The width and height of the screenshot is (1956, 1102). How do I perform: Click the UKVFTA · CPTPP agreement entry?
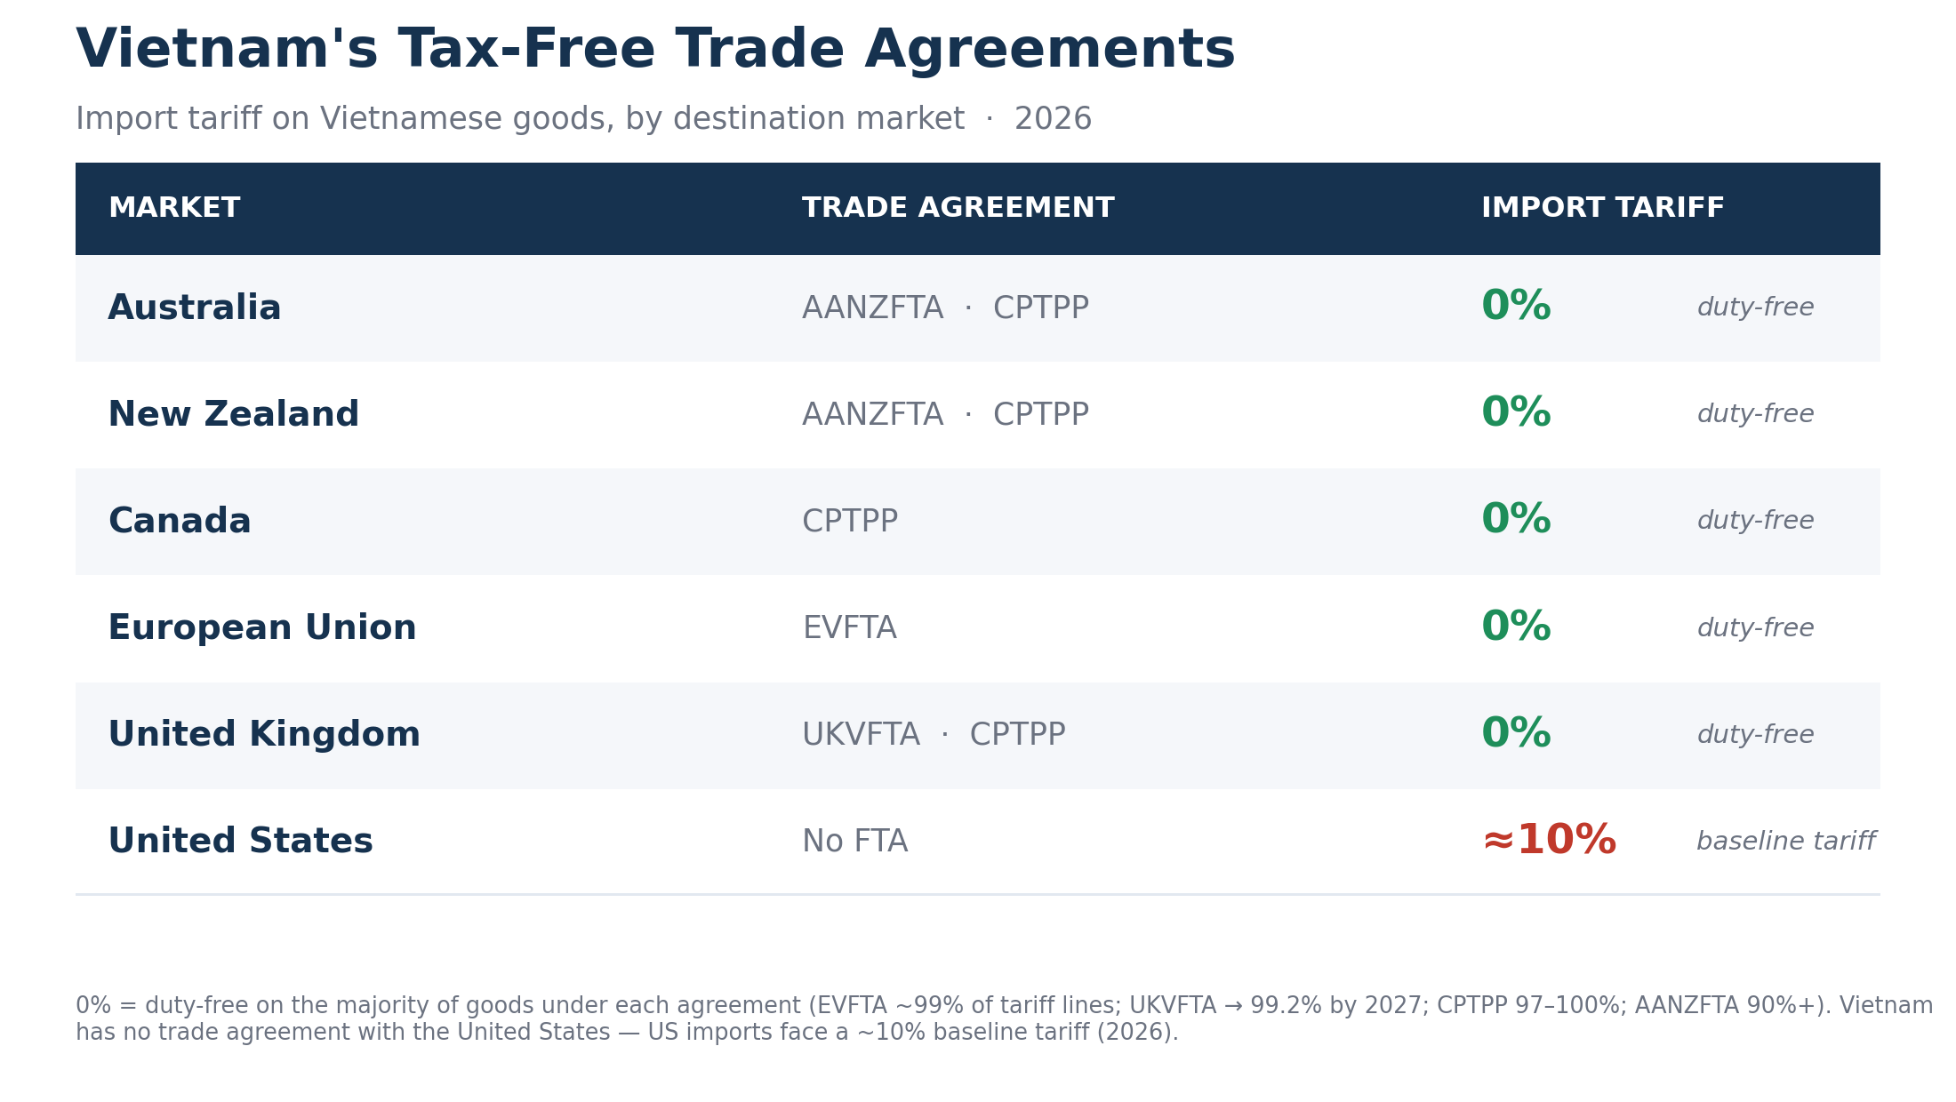(934, 736)
